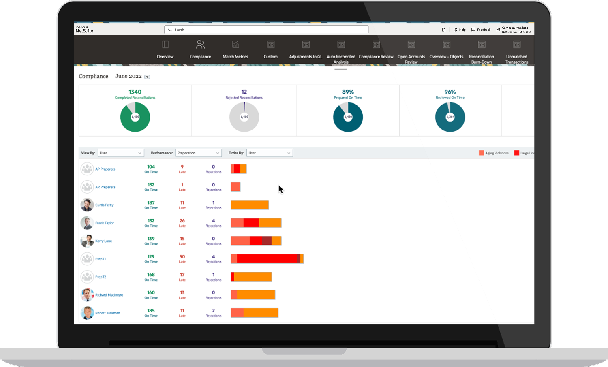Click the document icon beside Help
The image size is (608, 367).
[x=443, y=30]
